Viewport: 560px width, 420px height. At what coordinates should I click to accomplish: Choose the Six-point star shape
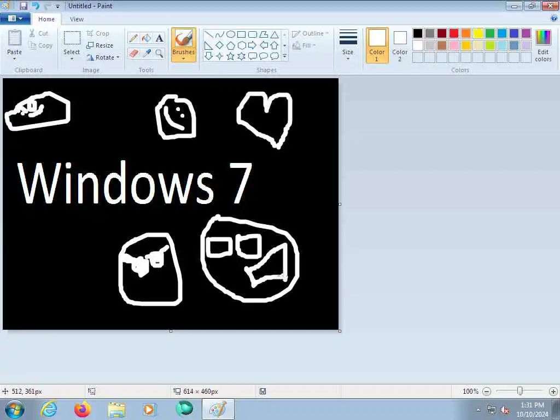tap(241, 56)
